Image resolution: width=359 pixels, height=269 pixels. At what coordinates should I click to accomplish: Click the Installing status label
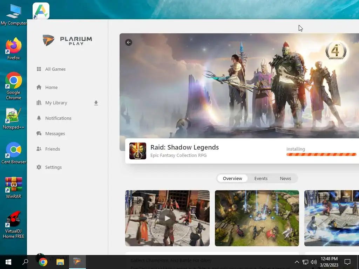(x=296, y=149)
